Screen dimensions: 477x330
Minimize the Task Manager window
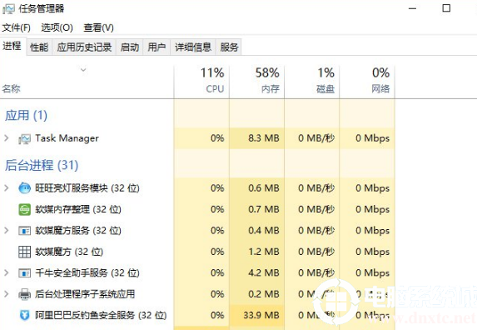[413, 8]
